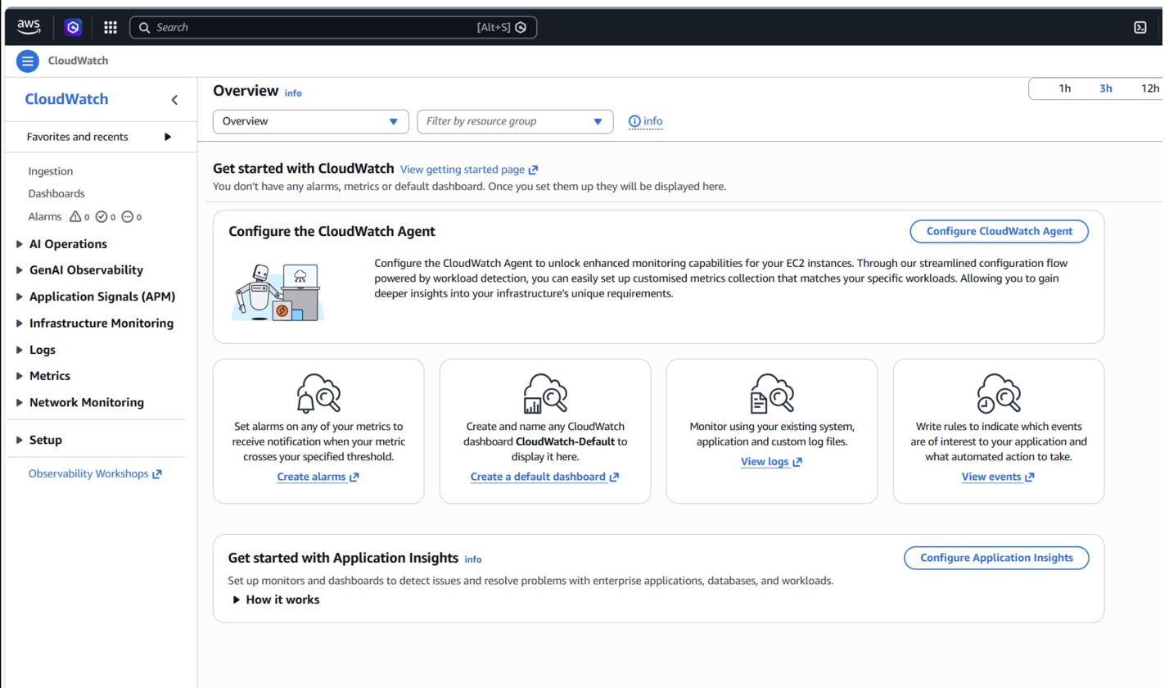Click the Configure CloudWatch Agent button
Screen dimensions: 1169x688
[999, 232]
